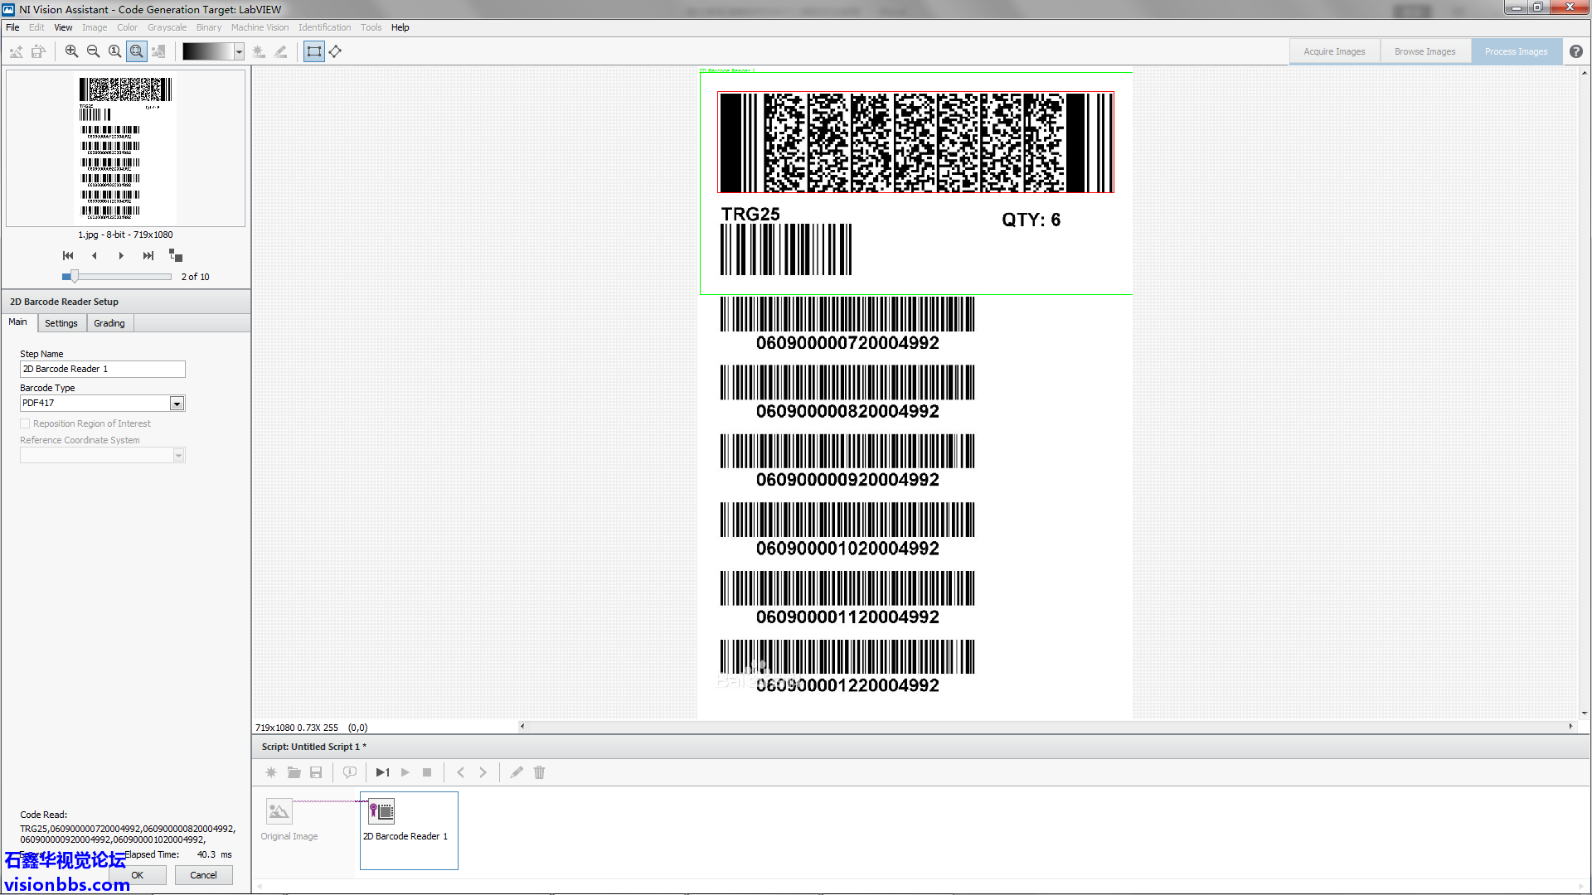Go to next image in browser
Screen dimensions: 1592x895
121,255
